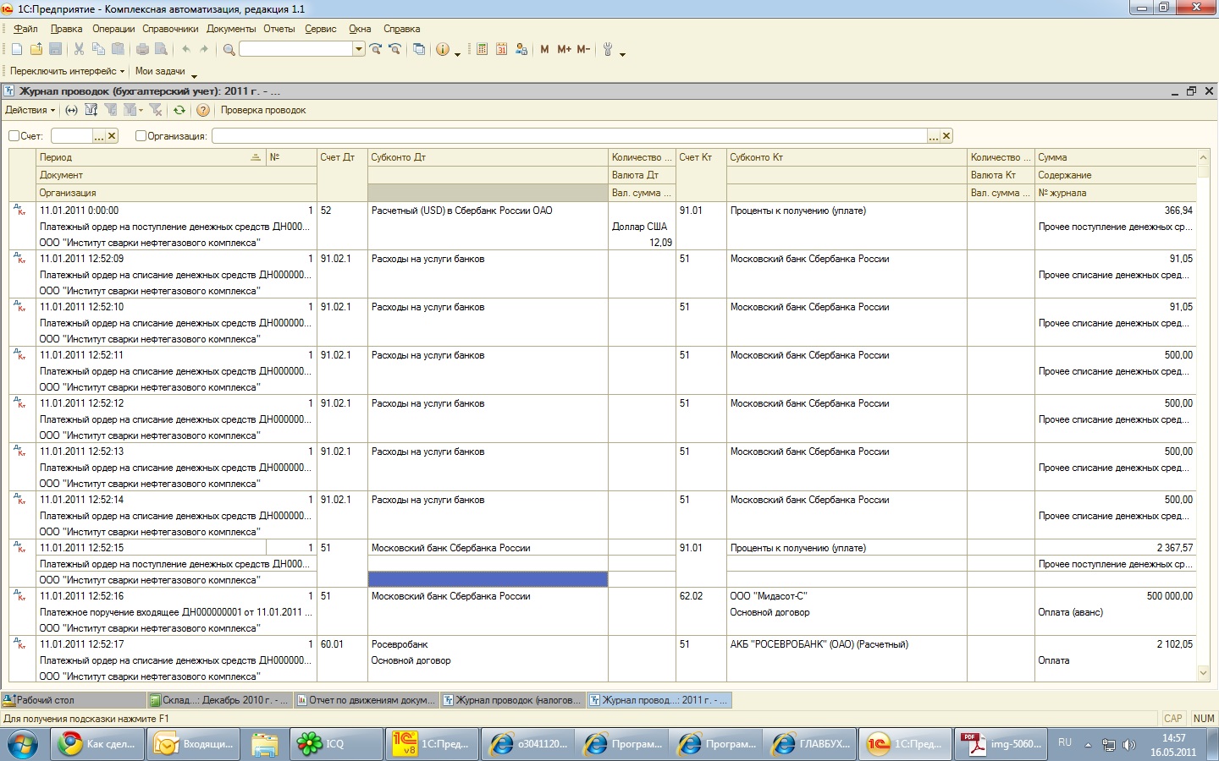Click the print icon in toolbar

coord(142,50)
